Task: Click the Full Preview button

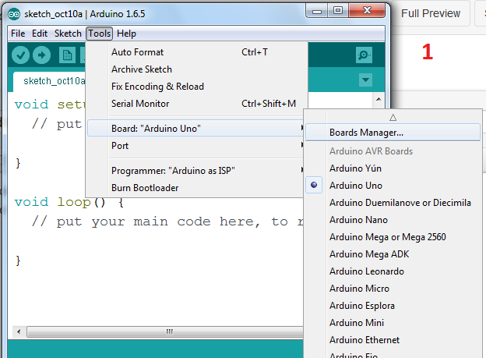Action: [431, 13]
